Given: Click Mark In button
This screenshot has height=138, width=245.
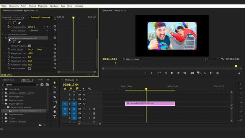Looking at the screenshot, I should coord(146,73).
